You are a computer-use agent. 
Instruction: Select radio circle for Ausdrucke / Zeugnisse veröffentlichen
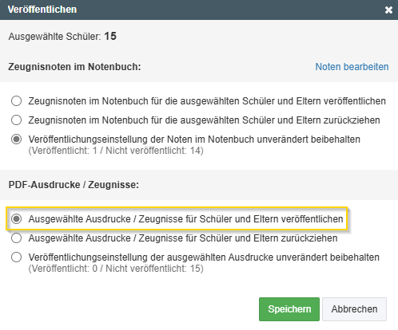click(17, 219)
